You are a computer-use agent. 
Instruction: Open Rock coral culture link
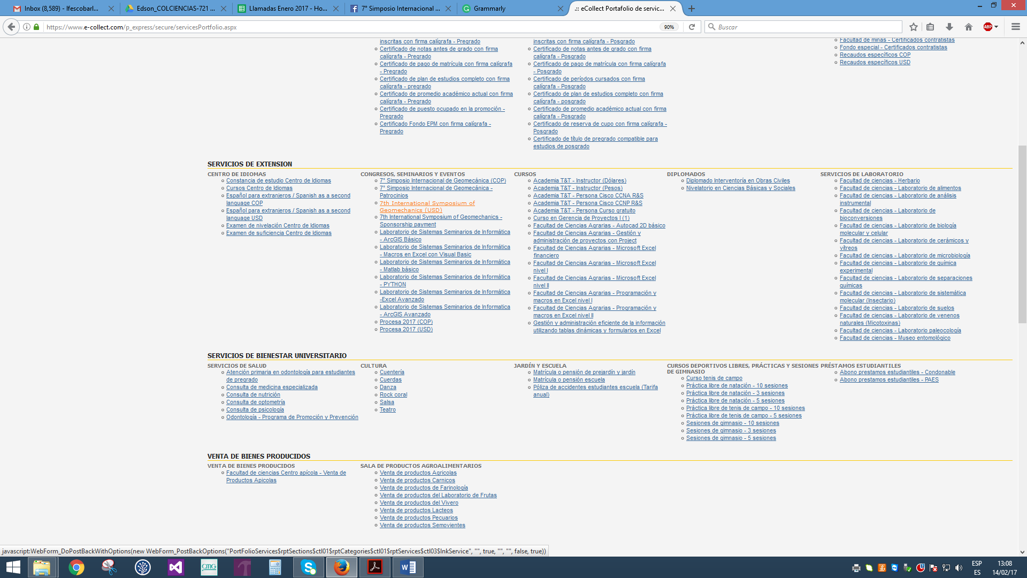393,395
